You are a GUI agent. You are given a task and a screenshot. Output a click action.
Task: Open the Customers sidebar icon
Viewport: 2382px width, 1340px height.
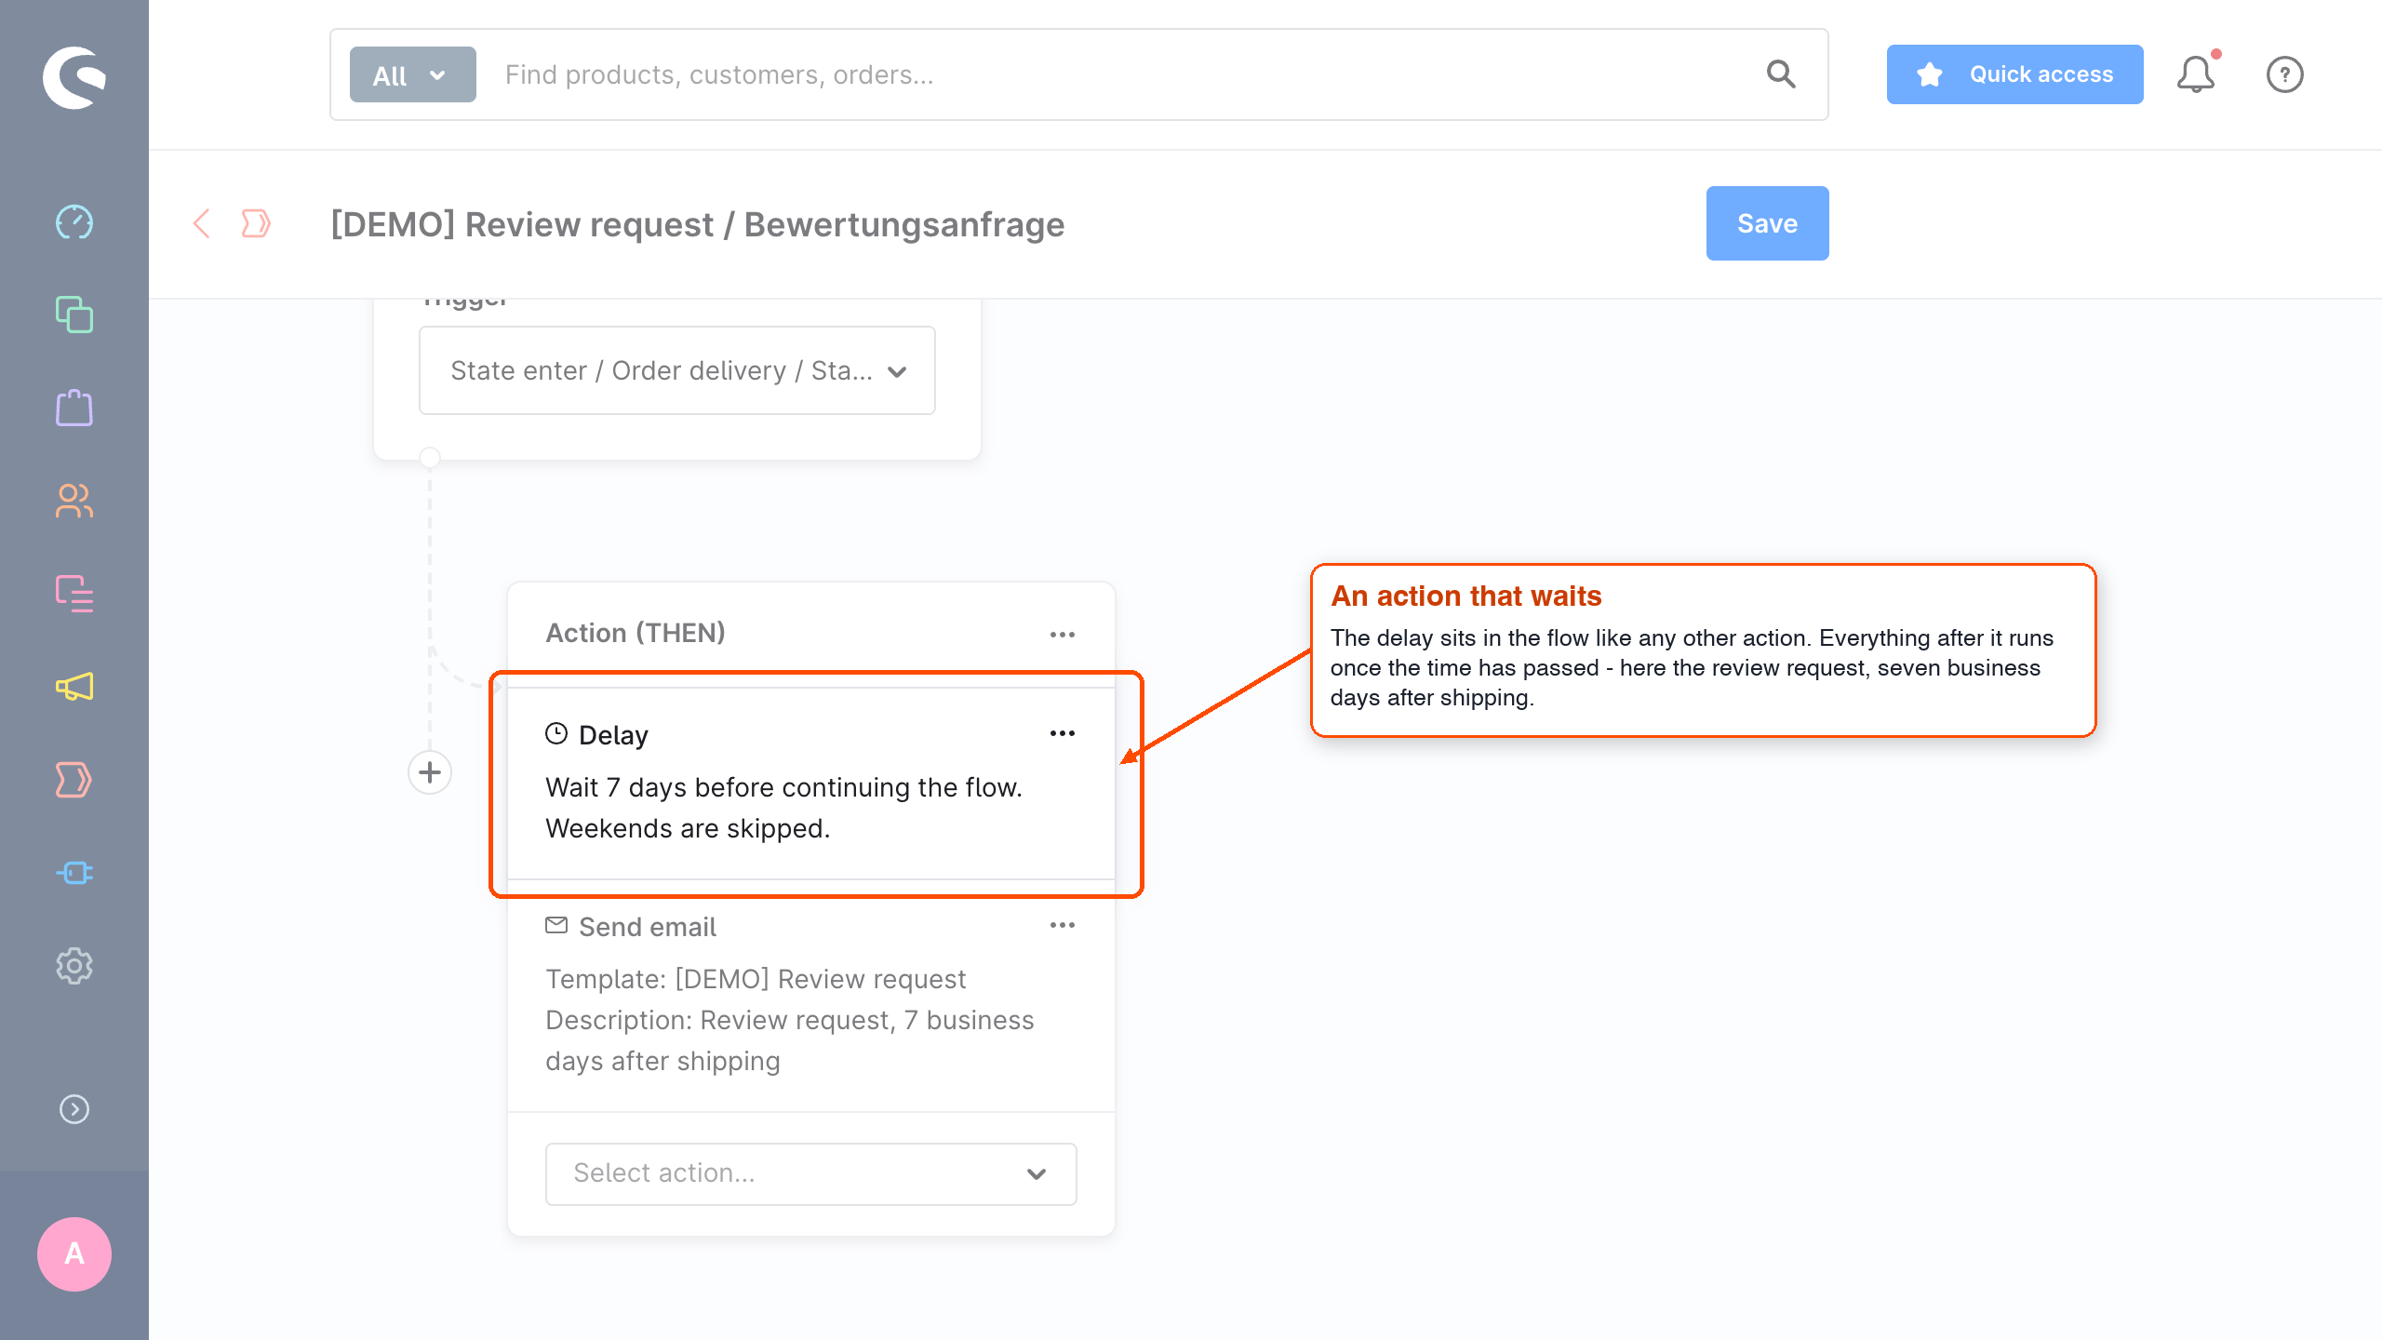pos(74,501)
